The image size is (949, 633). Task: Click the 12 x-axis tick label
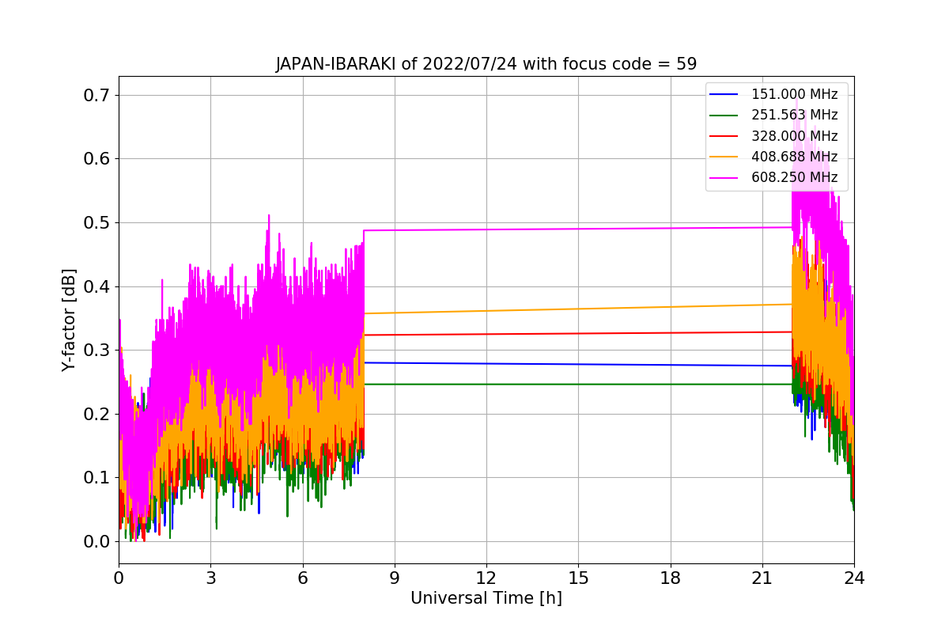pyautogui.click(x=486, y=578)
